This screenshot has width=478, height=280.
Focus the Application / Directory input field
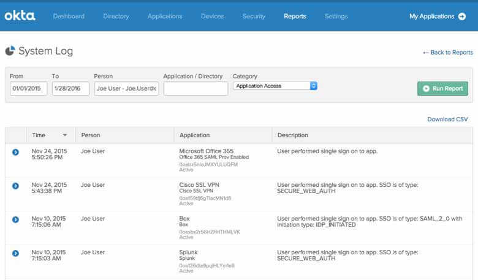tap(195, 89)
